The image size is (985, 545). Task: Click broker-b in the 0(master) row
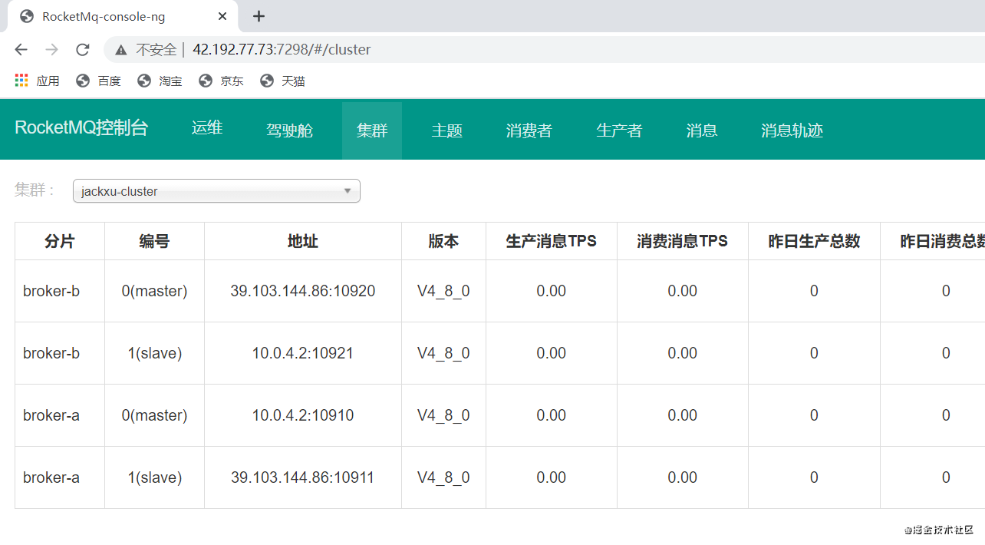[x=51, y=291]
